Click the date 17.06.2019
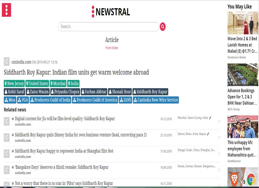 point(166,151)
